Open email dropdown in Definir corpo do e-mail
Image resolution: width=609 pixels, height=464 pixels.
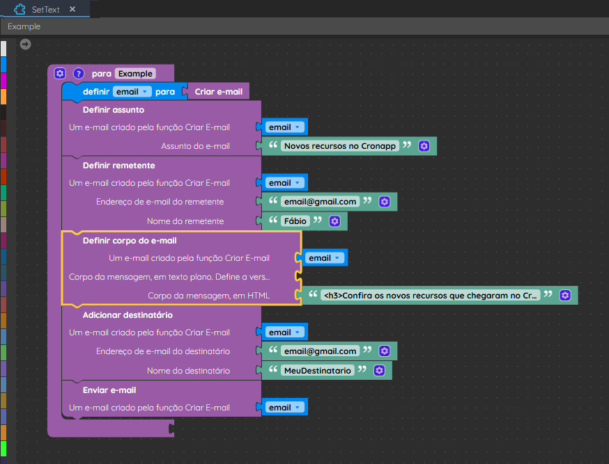click(x=325, y=258)
